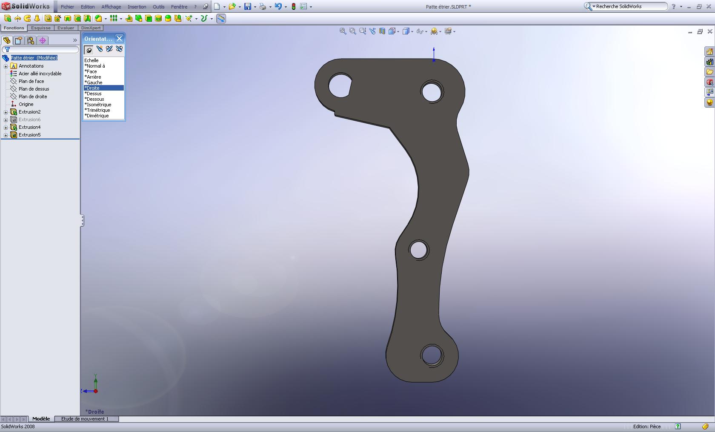Click the Rib feature tool icon
Screen dimensions: 715x432
click(129, 18)
